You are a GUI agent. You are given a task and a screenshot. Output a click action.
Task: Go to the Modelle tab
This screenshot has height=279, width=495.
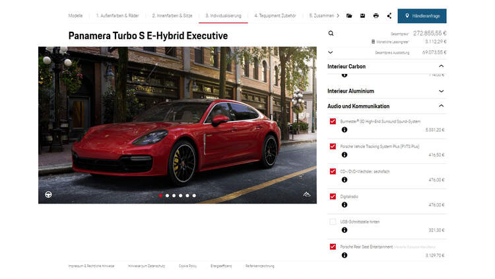(x=75, y=15)
